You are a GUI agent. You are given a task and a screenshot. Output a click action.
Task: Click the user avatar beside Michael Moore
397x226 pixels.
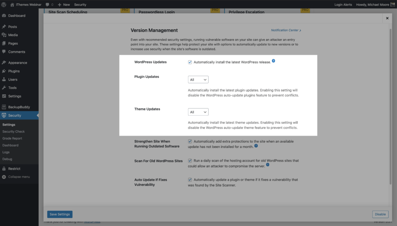click(x=393, y=5)
